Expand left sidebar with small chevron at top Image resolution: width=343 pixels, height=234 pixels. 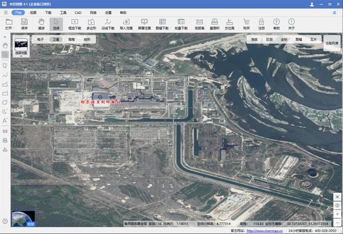[x=5, y=37]
